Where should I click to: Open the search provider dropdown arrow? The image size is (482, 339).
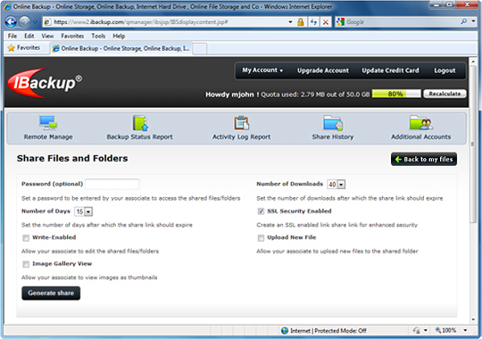473,21
